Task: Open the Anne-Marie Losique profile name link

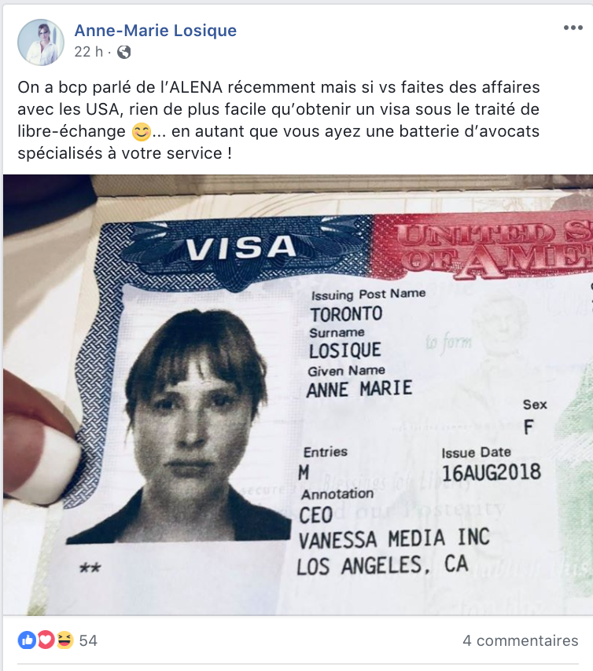Action: 156,31
